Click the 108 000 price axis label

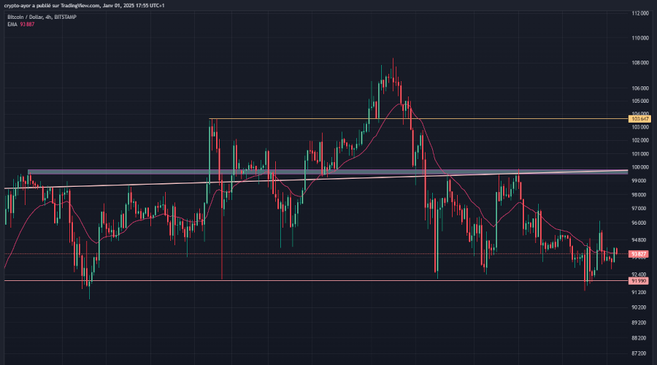[639, 63]
